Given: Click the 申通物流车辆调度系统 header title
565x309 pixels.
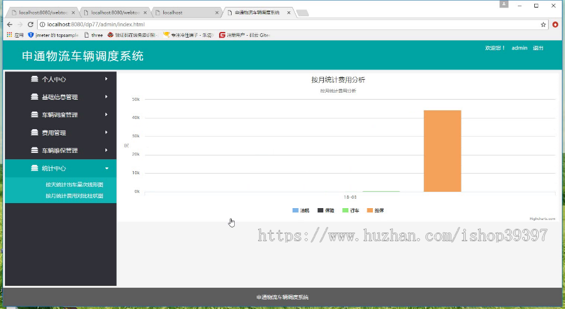Looking at the screenshot, I should (x=83, y=56).
